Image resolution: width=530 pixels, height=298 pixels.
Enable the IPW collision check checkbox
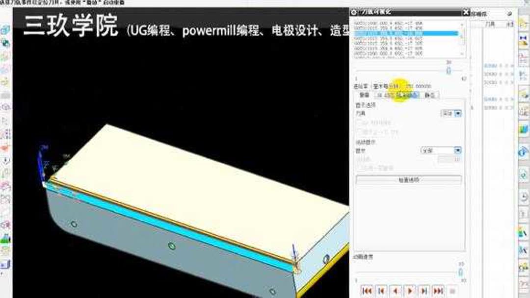pos(359,122)
